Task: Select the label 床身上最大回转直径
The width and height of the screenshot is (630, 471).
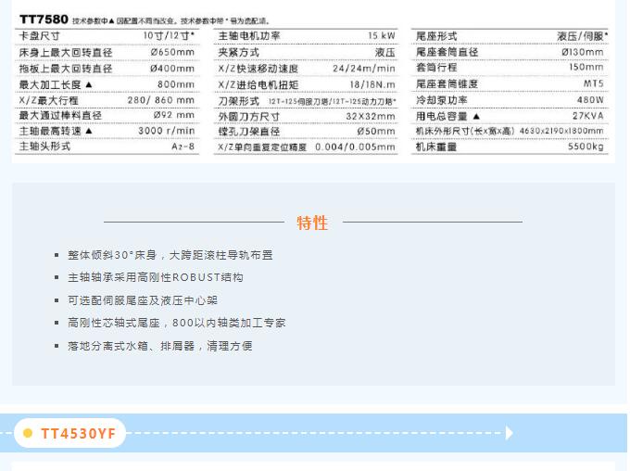Action: click(x=66, y=52)
